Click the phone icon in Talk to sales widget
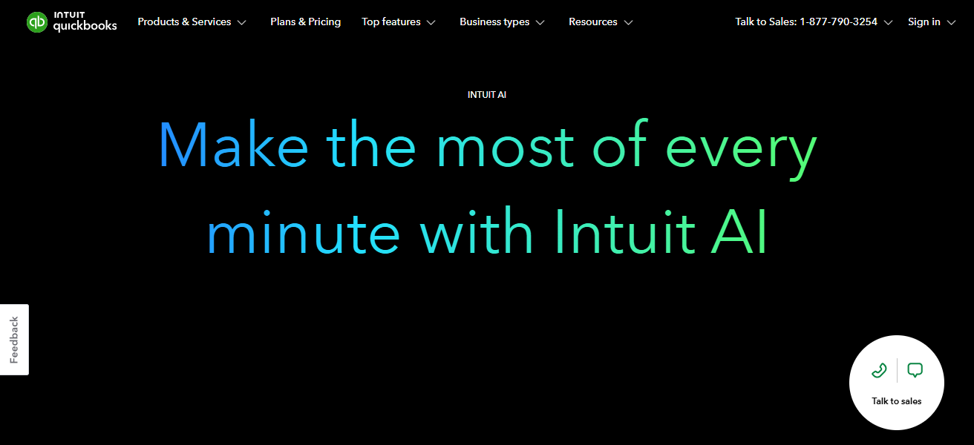Screen dimensions: 974x445 point(879,370)
